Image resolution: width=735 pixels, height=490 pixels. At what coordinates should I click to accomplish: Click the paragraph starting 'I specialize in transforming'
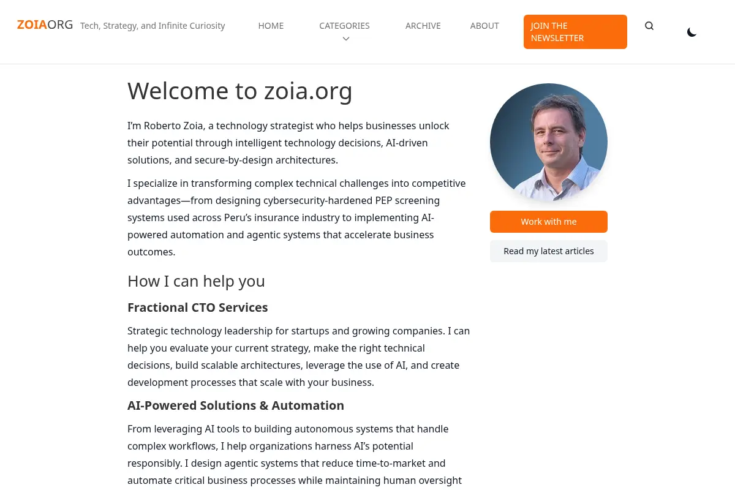tap(298, 217)
